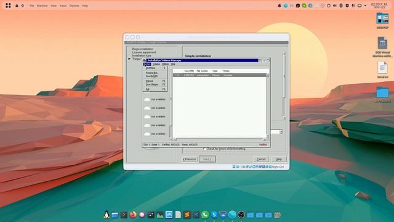Click the Next button in installer

pos(207,159)
